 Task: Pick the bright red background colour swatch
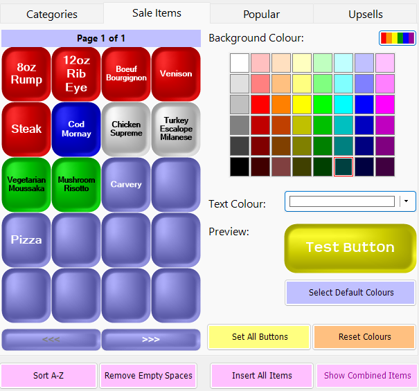coord(260,104)
